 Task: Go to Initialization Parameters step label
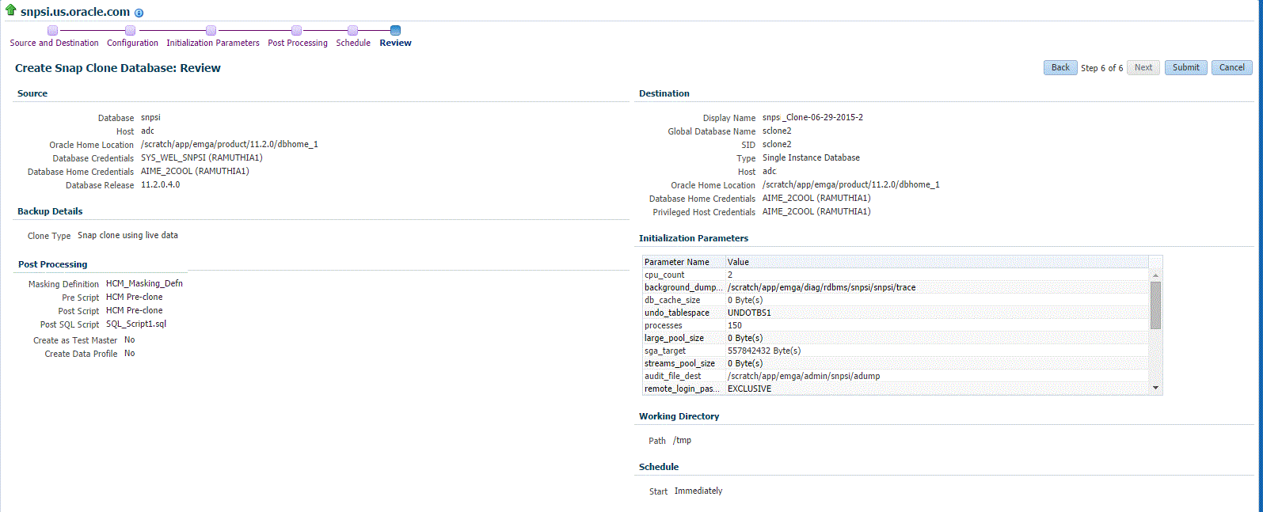[213, 43]
